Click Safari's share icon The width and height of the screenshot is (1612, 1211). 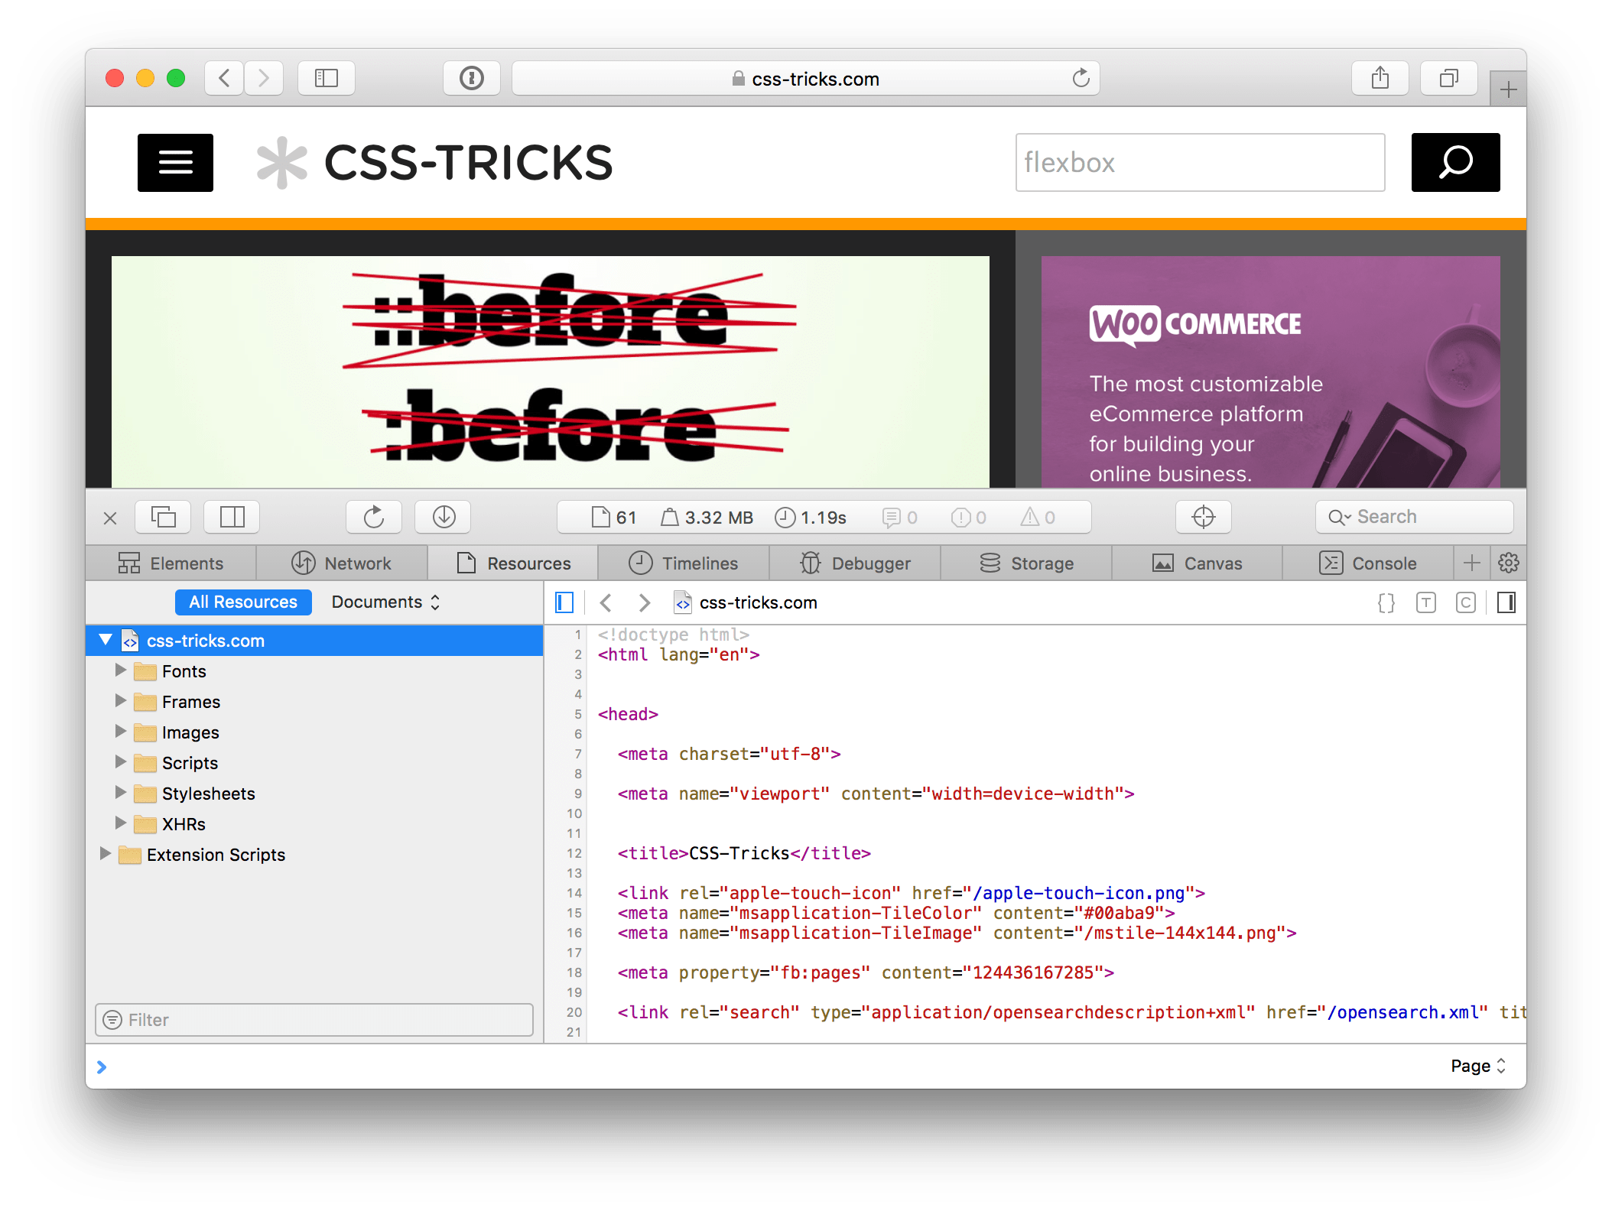tap(1380, 79)
